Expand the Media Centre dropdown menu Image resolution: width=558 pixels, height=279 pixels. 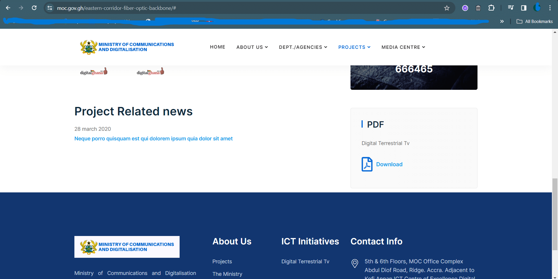(403, 47)
